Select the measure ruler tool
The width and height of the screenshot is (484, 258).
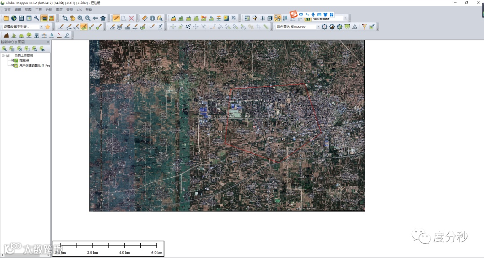coord(144,18)
